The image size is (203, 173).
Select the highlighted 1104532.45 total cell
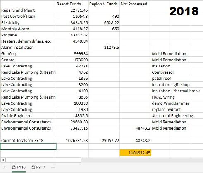click(x=136, y=153)
